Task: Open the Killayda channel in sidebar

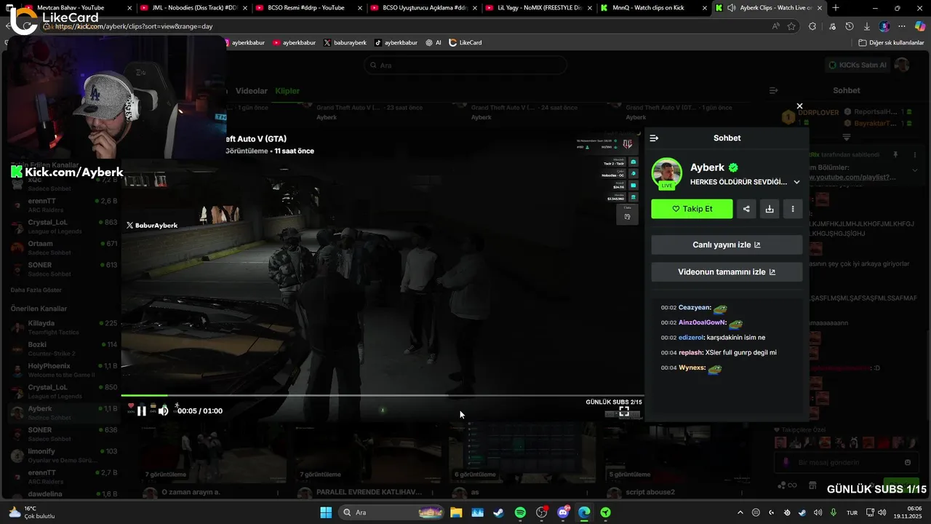Action: 64,327
